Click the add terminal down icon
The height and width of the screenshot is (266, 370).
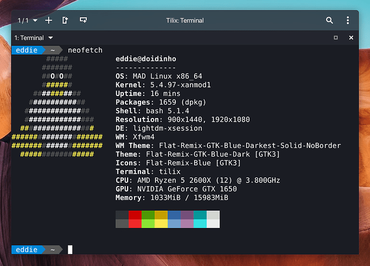tap(83, 20)
